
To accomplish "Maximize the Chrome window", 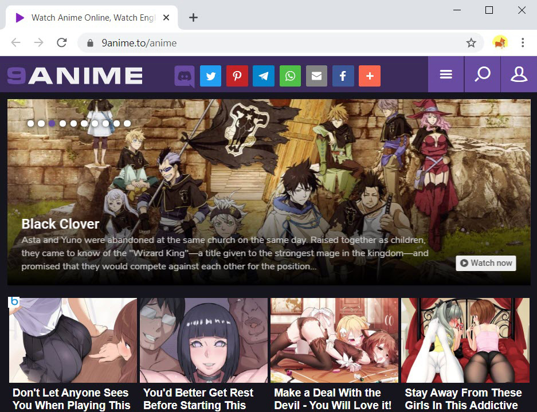I will tap(489, 10).
